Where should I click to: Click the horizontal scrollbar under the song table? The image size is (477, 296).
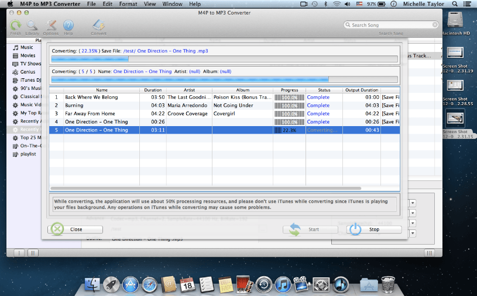click(206, 188)
